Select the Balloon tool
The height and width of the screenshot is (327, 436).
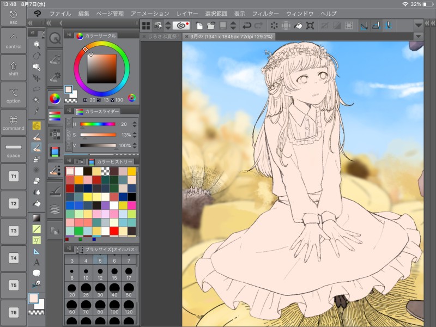(x=37, y=272)
